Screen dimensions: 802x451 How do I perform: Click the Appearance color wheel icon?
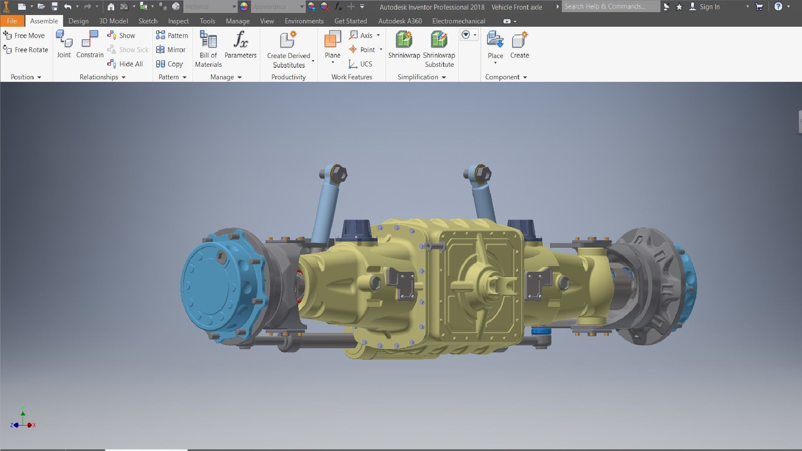[x=244, y=7]
